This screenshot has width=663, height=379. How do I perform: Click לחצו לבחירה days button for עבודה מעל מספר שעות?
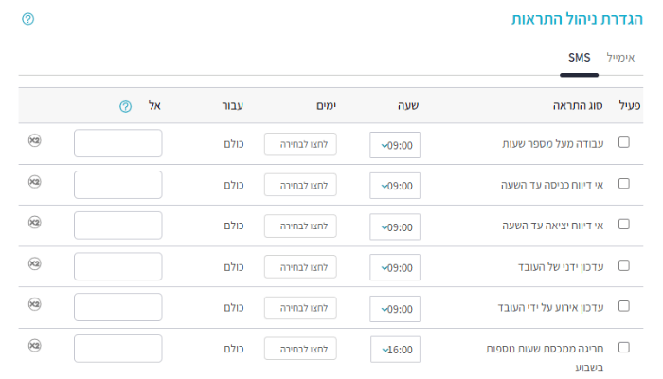click(301, 144)
